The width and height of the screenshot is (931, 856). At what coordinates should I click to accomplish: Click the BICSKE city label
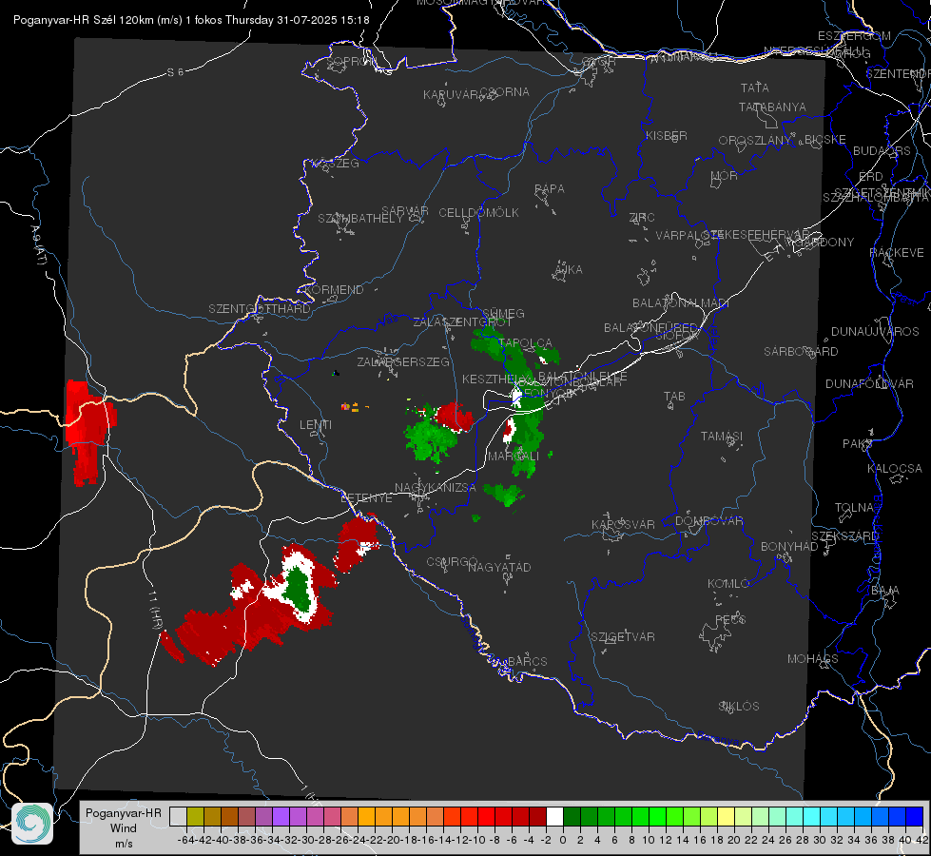click(x=824, y=139)
